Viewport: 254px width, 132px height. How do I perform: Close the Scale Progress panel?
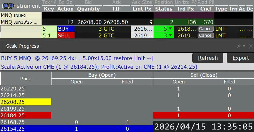pyautogui.click(x=250, y=46)
